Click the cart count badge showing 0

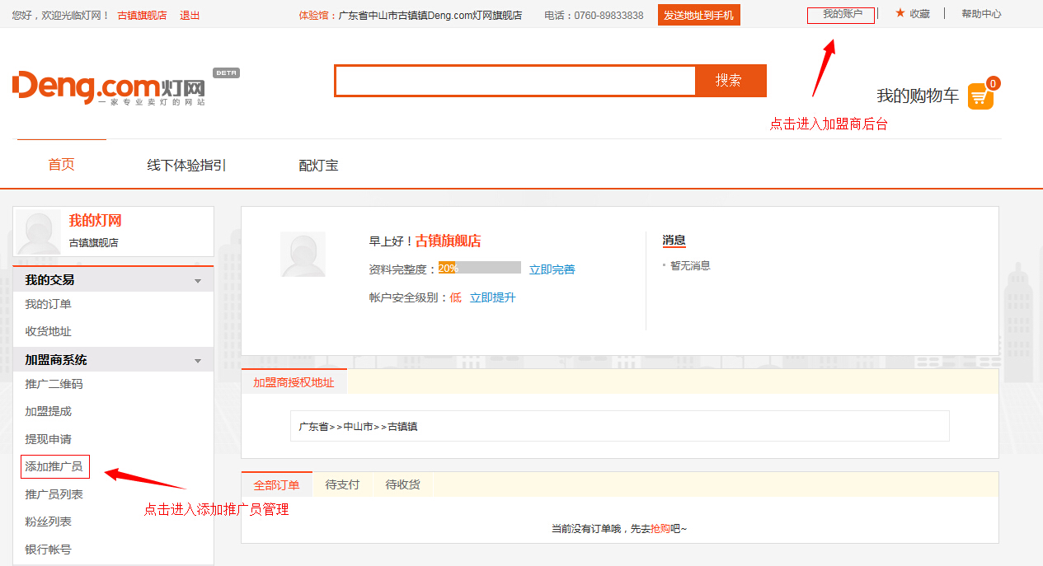point(993,83)
